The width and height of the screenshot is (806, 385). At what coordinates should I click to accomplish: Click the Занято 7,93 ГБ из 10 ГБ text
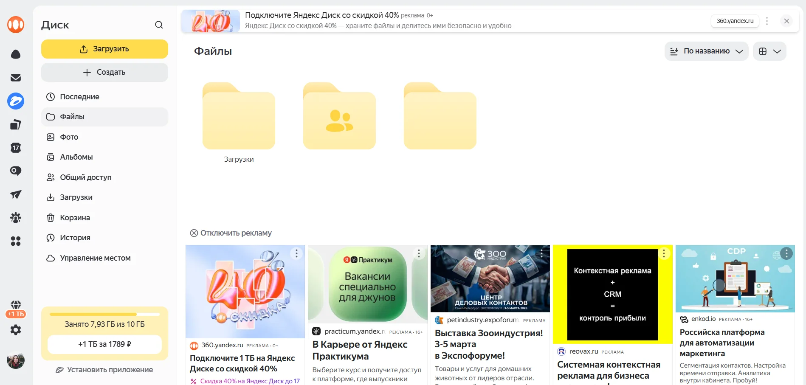(104, 324)
